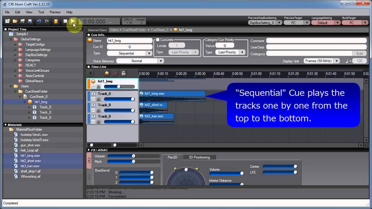
Task: Open the Help menu
Action: (69, 12)
